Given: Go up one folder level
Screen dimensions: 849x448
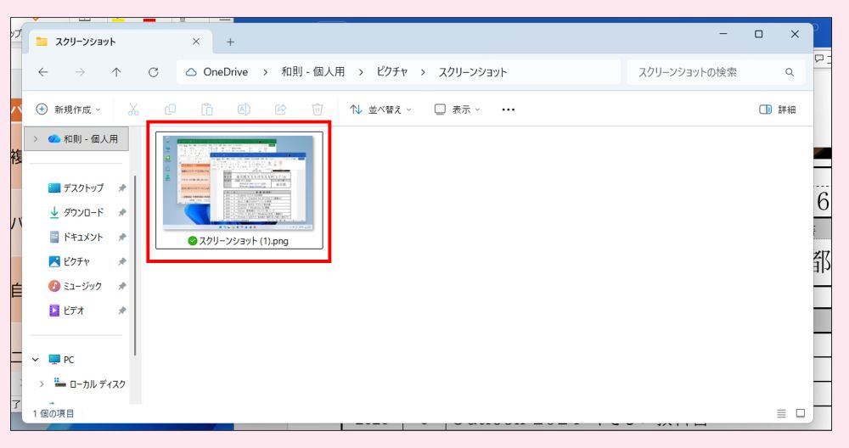Looking at the screenshot, I should (x=116, y=72).
